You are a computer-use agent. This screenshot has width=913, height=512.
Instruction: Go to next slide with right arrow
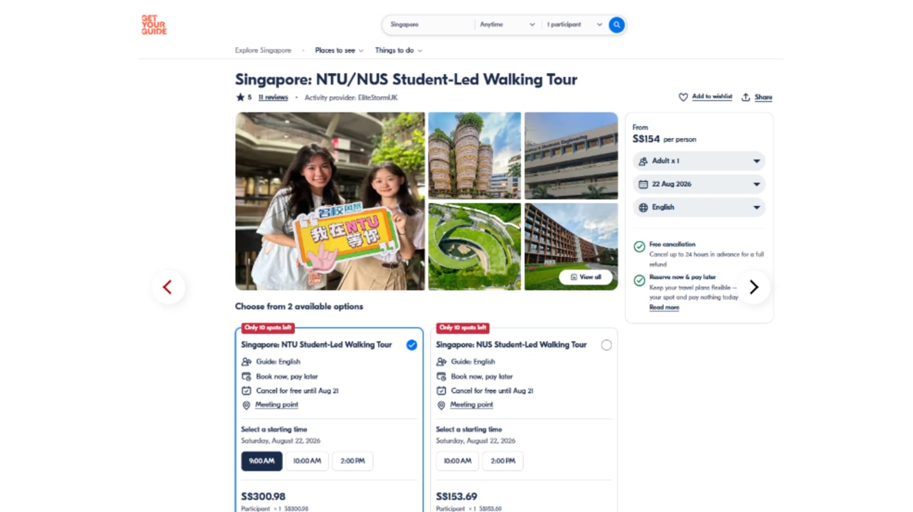coord(753,287)
